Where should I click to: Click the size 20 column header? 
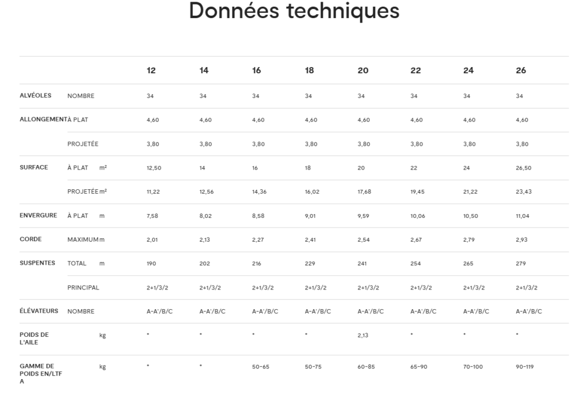point(363,70)
